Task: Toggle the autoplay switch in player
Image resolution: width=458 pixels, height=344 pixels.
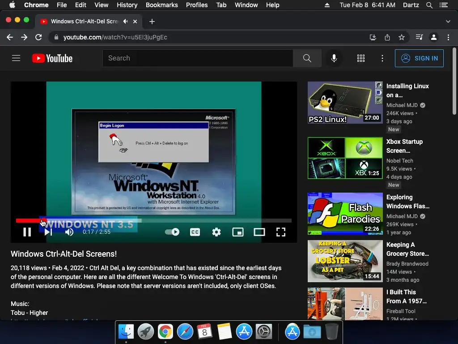Action: pos(172,232)
